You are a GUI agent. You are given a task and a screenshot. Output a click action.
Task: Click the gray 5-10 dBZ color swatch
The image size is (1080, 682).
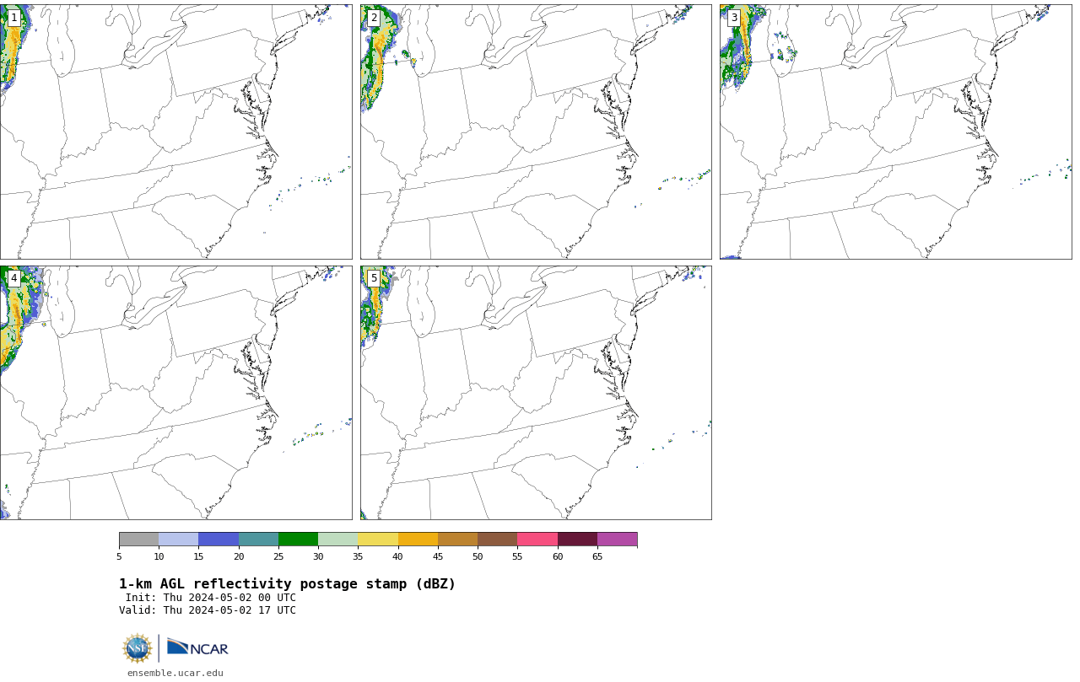point(138,540)
